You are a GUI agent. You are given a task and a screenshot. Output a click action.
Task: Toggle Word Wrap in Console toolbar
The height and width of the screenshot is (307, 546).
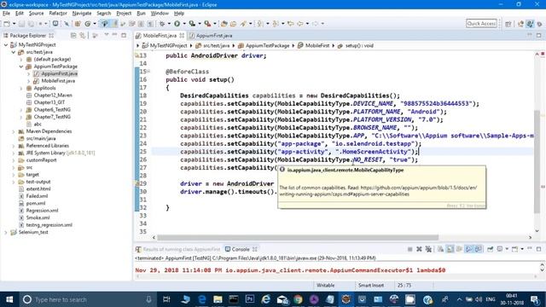[459, 249]
